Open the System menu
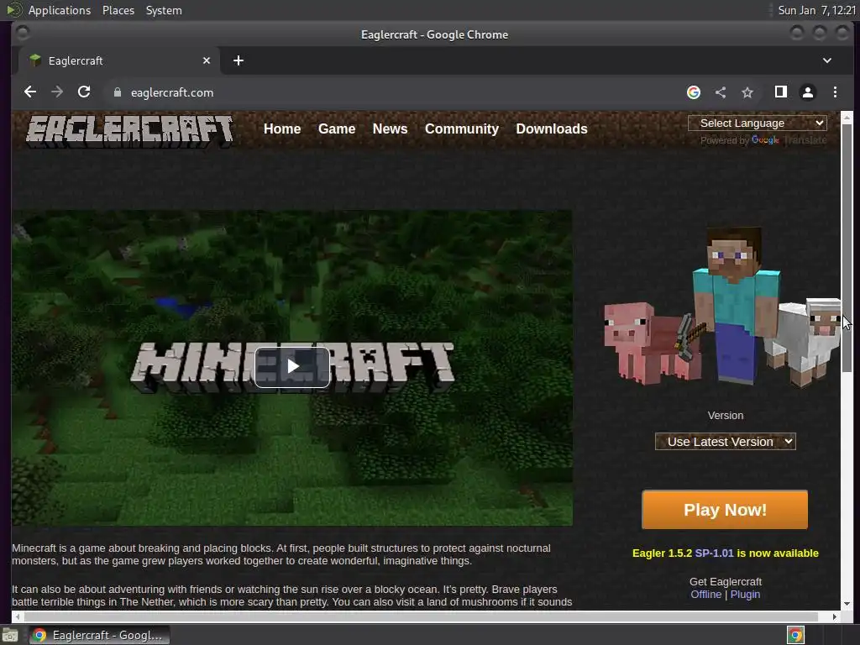 click(164, 10)
